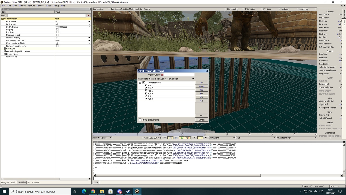Image resolution: width=346 pixels, height=195 pixels.
Task: Click the Frame number input field
Action: pyautogui.click(x=178, y=75)
